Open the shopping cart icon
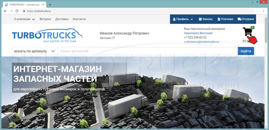Viewport: 269px width, 130px height. coord(247,32)
